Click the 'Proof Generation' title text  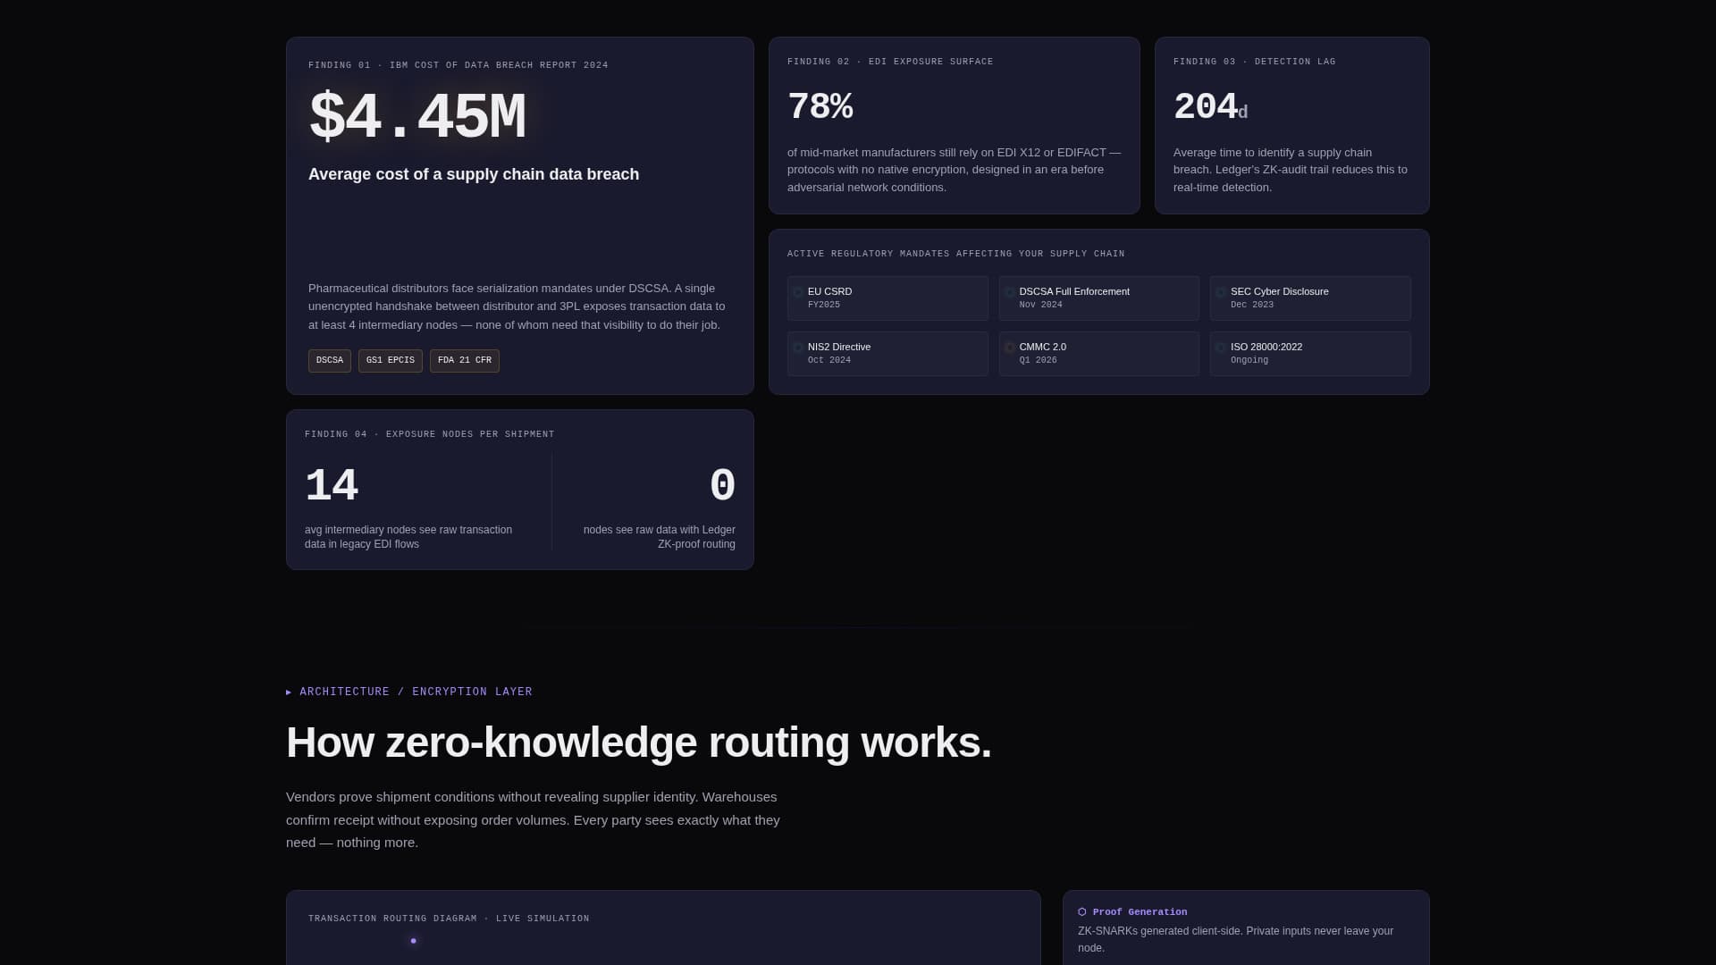(x=1140, y=912)
